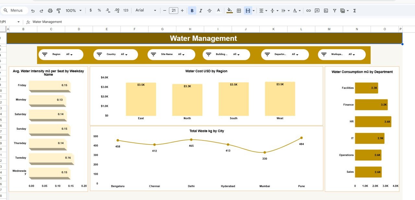415x200 pixels.
Task: Format selection as currency
Action: [x=90, y=10]
